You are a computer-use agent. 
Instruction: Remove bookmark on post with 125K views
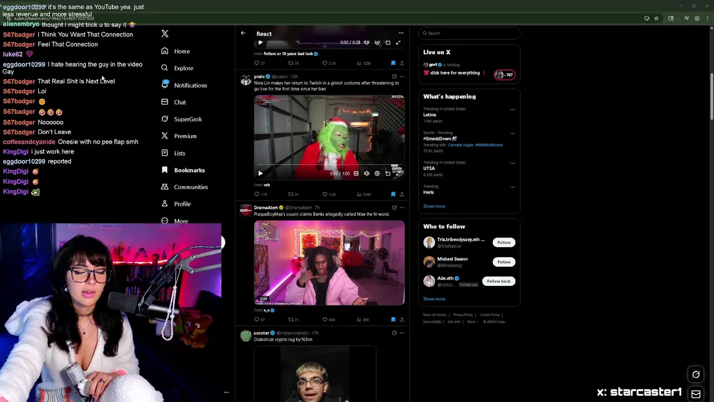click(x=393, y=63)
